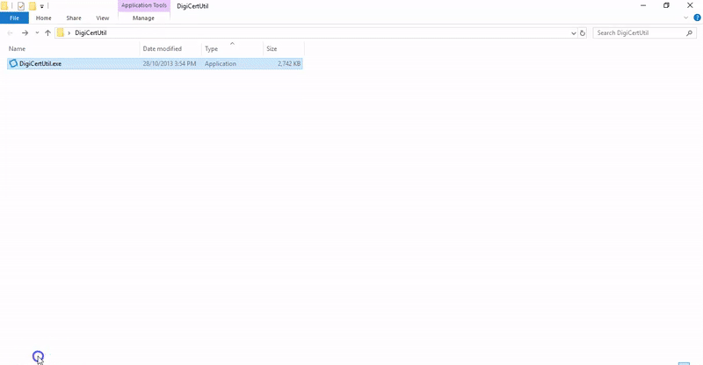
Task: Click DigiCertUtil in the address bar
Action: point(91,32)
